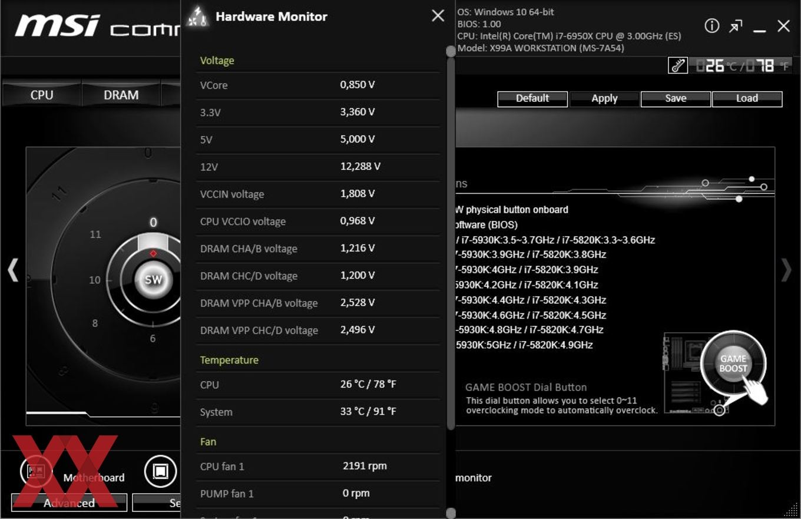Click the Save profile button

(x=676, y=98)
